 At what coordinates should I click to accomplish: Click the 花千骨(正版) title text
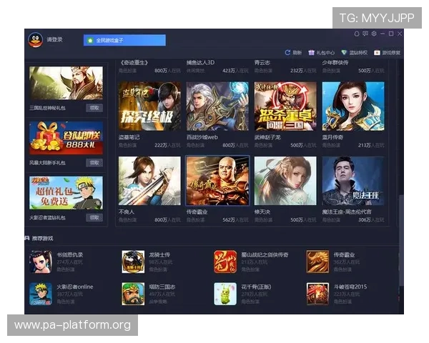(256, 287)
